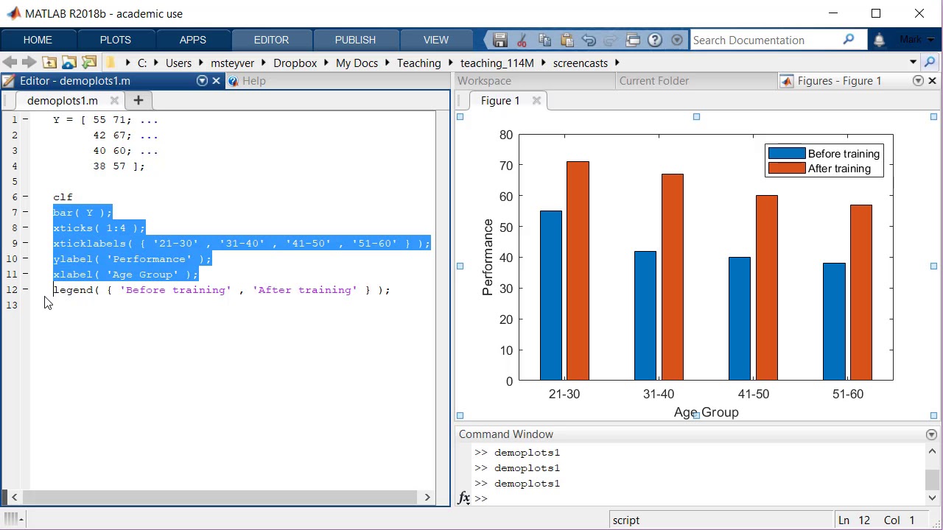Image resolution: width=943 pixels, height=530 pixels.
Task: Click the MATLAB Drive sync folder icon
Action: (x=89, y=63)
